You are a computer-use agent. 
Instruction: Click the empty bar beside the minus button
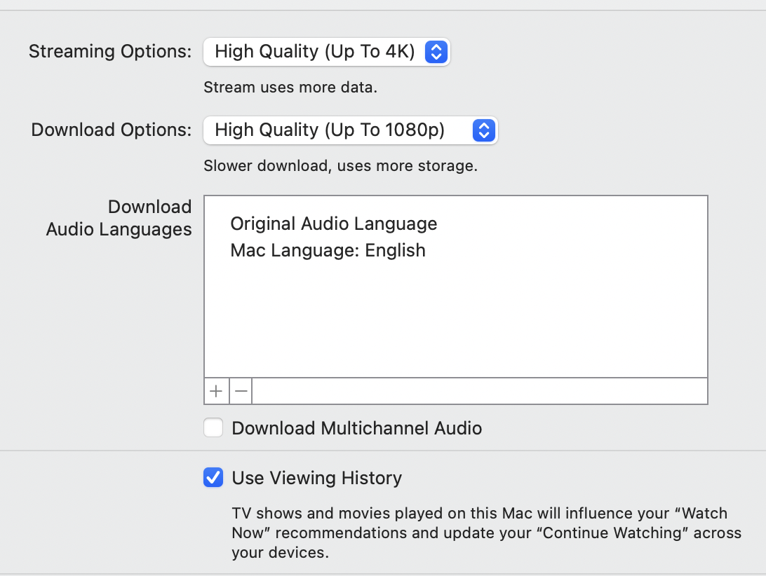[x=477, y=392]
